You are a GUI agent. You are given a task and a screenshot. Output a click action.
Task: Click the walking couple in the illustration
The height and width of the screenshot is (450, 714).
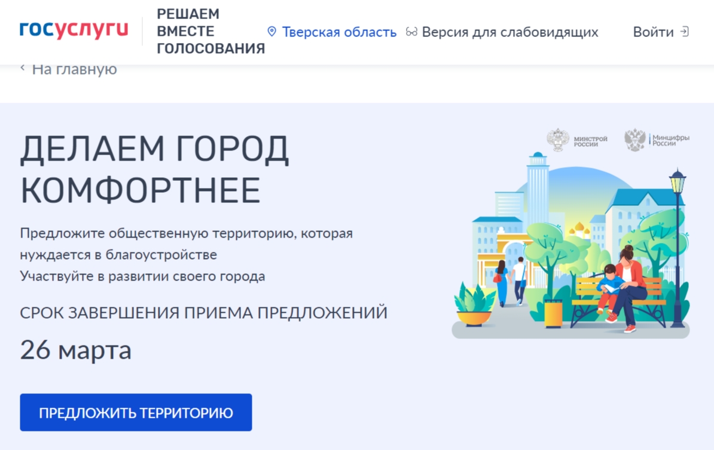tap(510, 282)
